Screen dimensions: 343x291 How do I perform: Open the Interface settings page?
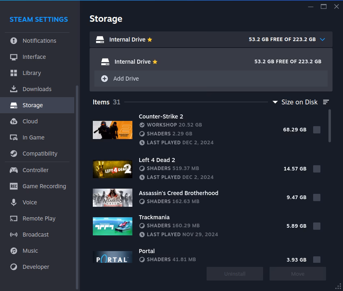tap(37, 57)
